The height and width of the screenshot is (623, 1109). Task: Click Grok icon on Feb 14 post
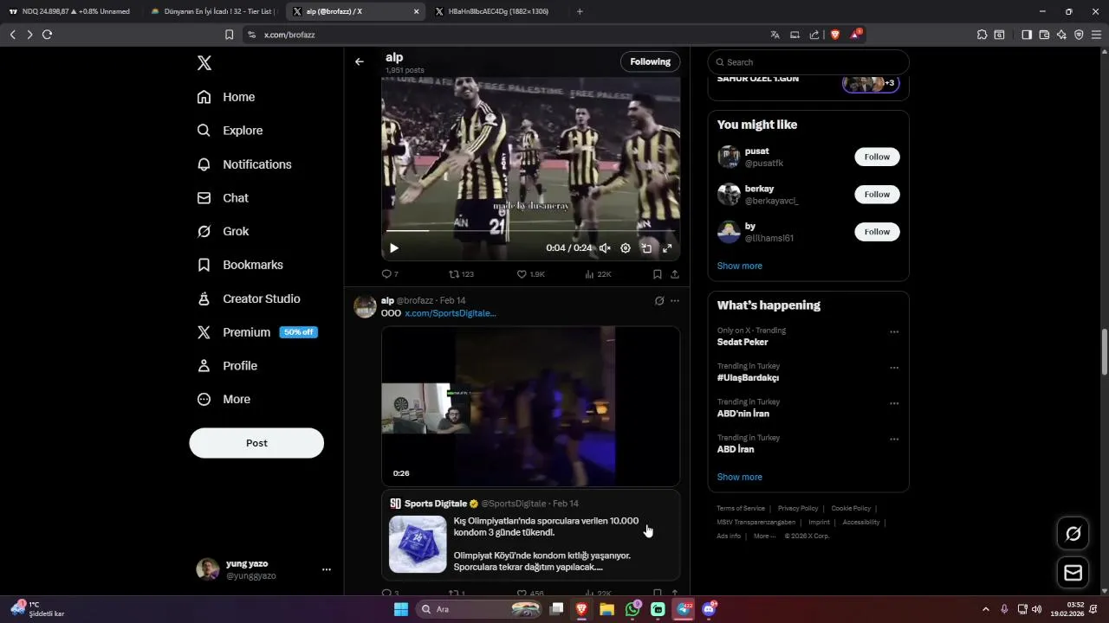click(659, 301)
